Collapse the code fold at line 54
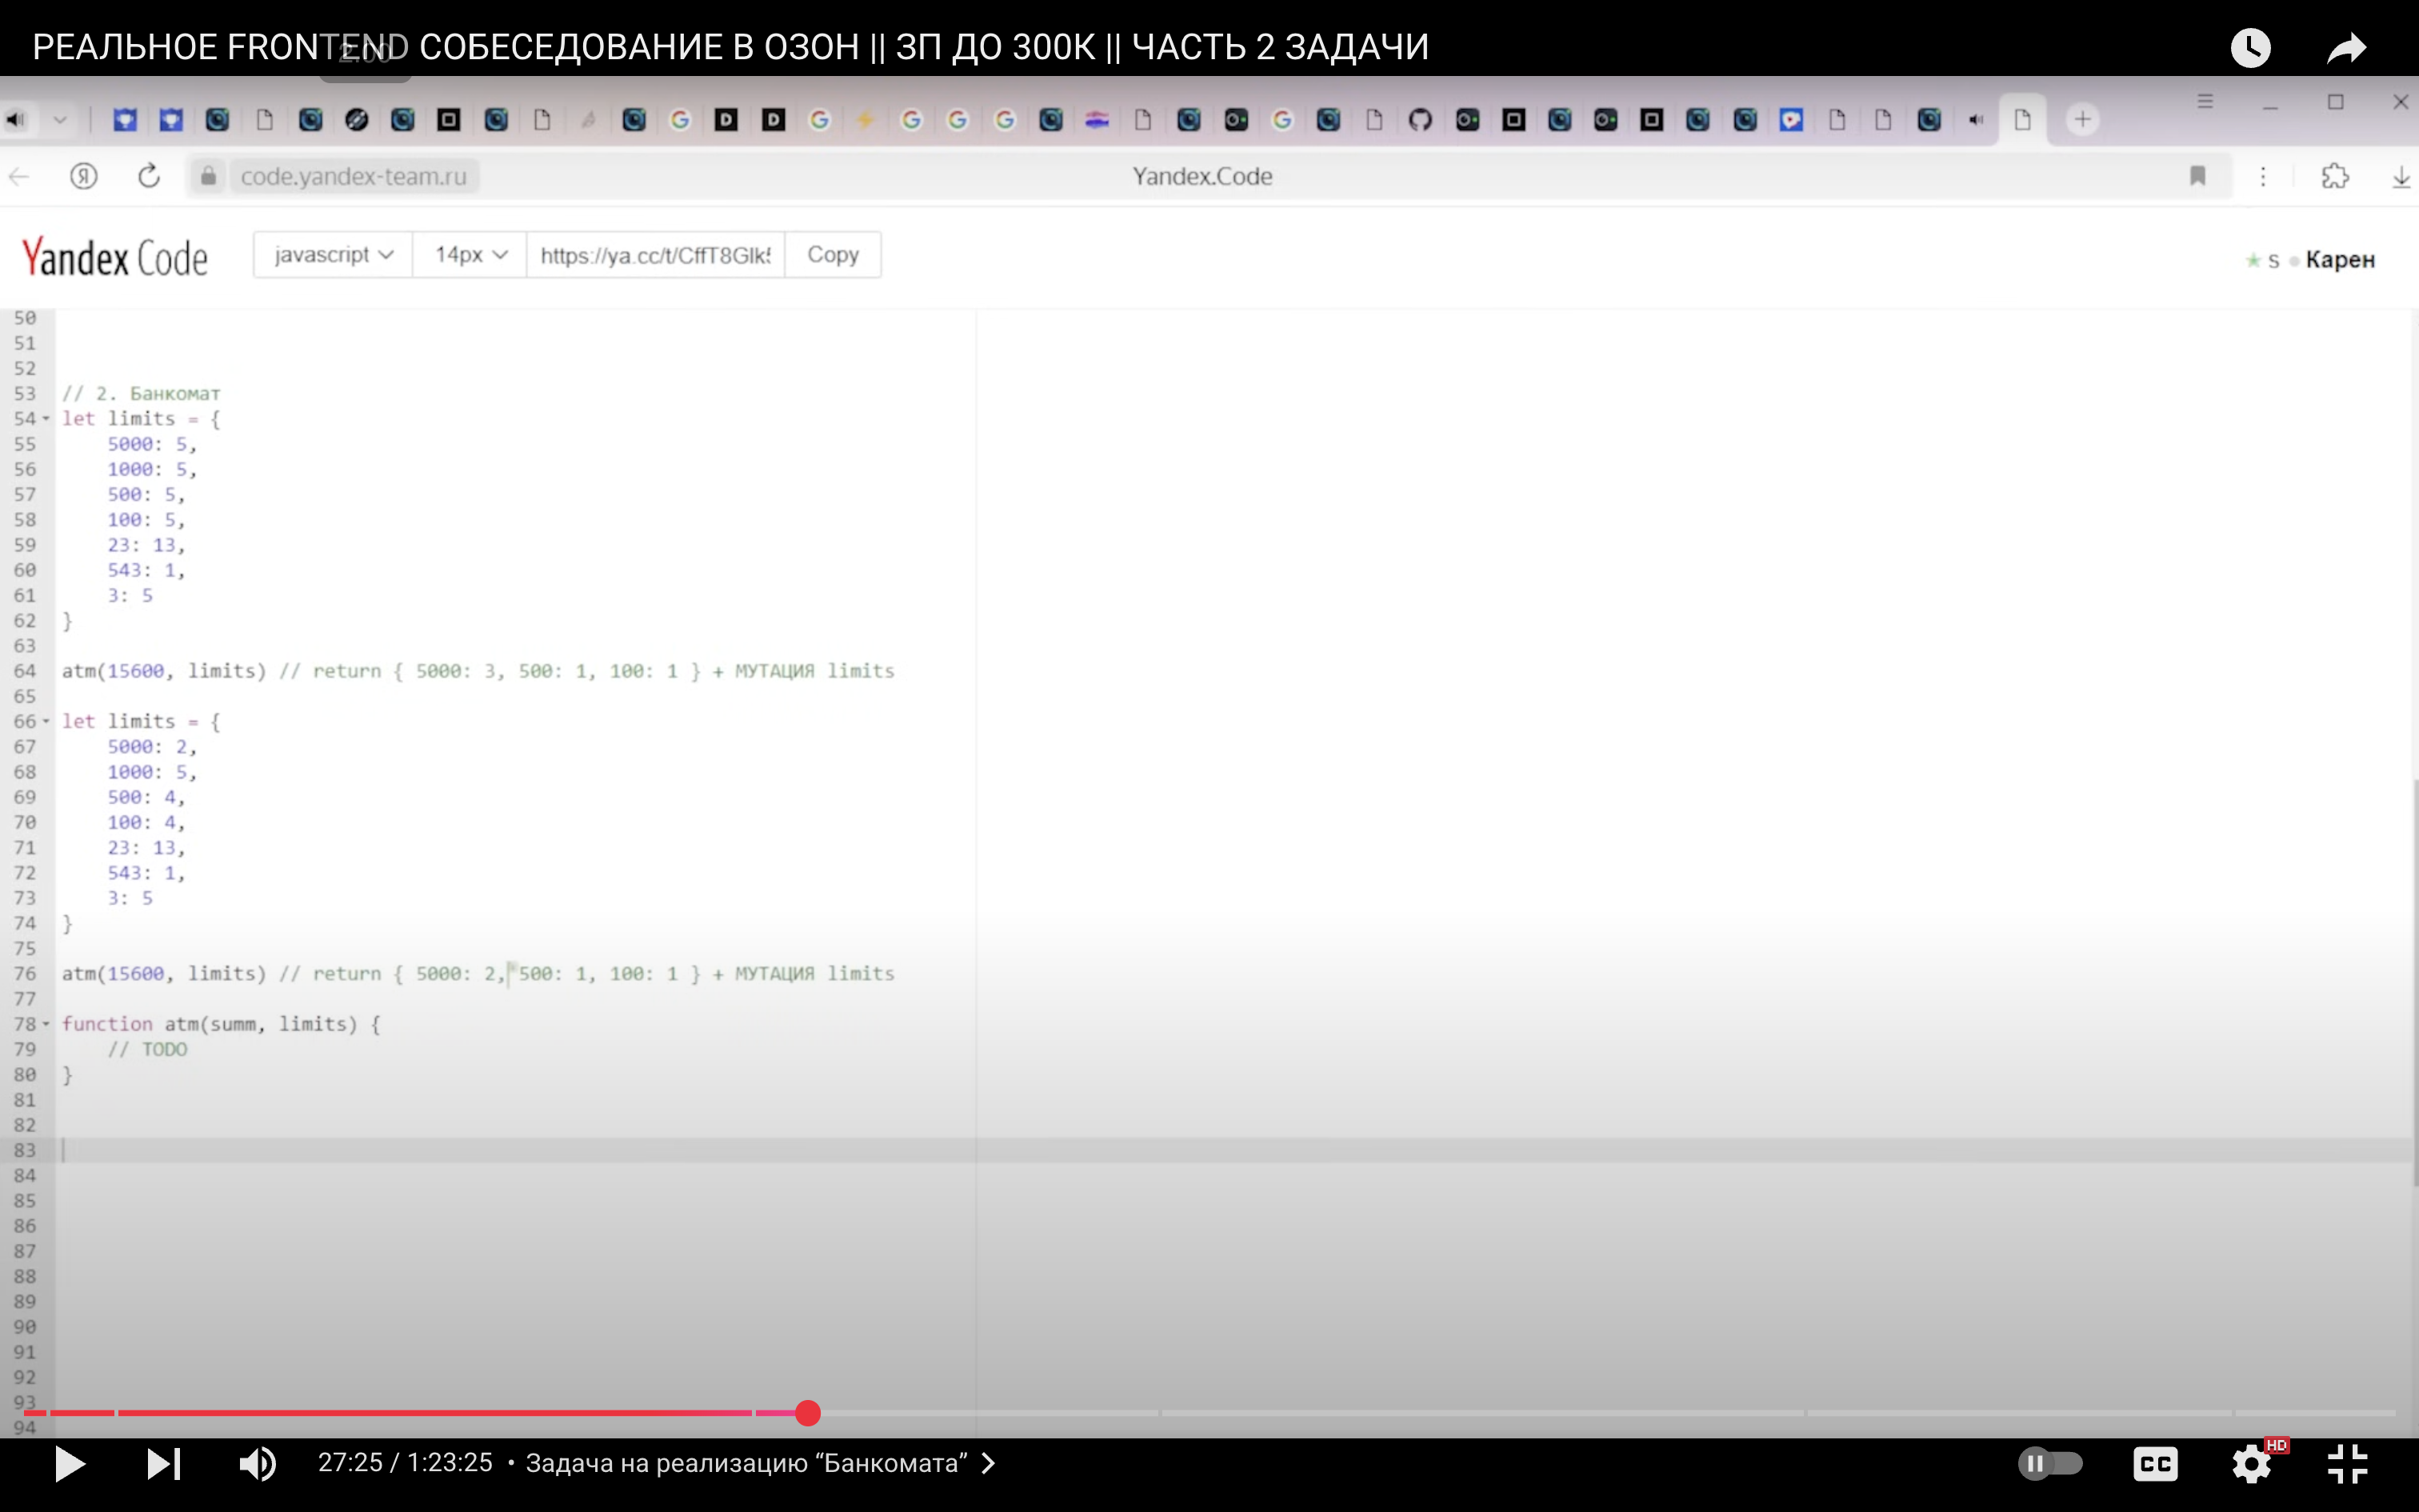 click(46, 419)
